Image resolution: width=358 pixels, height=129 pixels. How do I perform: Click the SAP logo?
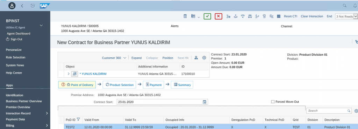point(45,6)
